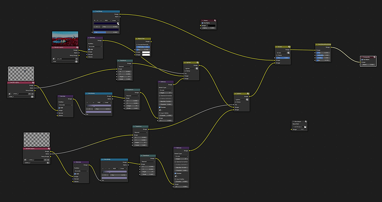Click include-alpha icon beside Screen blend dropdown
This screenshot has height=202, width=382.
point(288,53)
